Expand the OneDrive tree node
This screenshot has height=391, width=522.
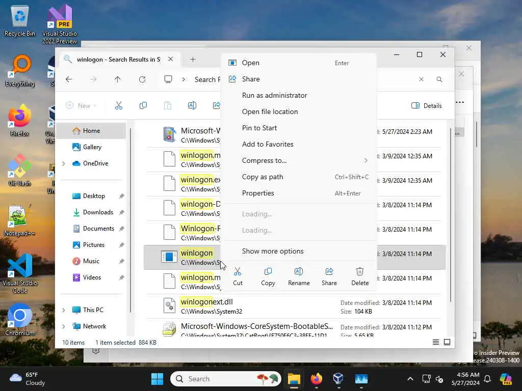(64, 163)
